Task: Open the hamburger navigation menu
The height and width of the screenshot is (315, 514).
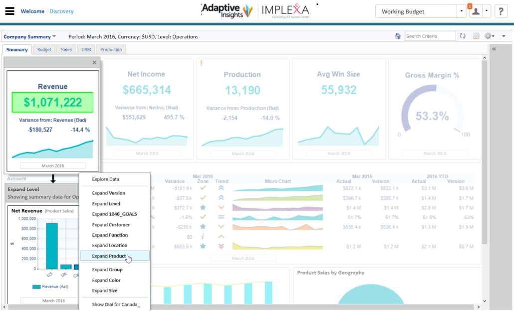Action: (9, 11)
